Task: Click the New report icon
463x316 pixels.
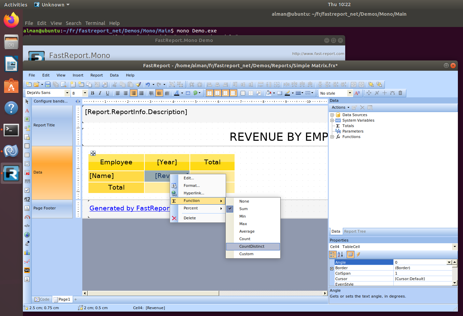Action: tap(29, 84)
